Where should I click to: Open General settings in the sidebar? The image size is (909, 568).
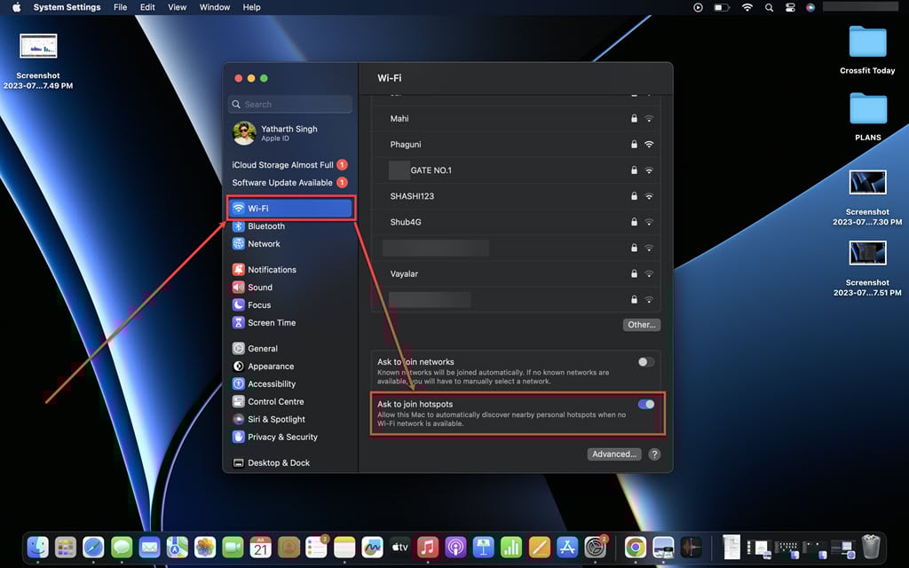click(x=256, y=348)
